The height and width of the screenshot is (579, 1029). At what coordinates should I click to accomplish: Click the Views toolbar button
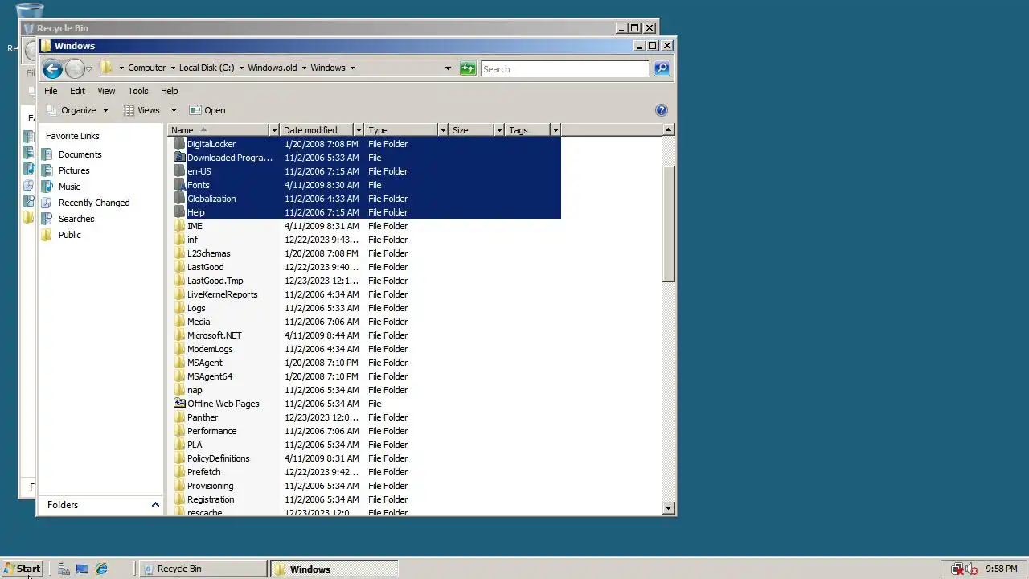141,110
